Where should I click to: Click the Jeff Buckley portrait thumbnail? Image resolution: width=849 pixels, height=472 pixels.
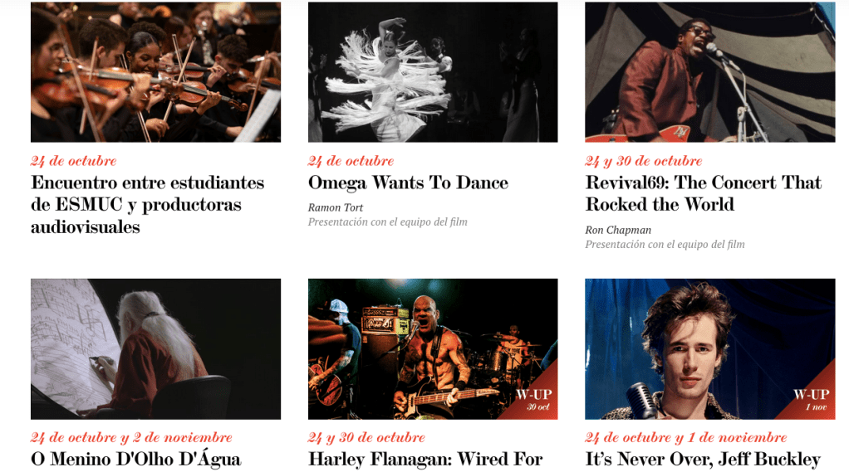tap(709, 348)
